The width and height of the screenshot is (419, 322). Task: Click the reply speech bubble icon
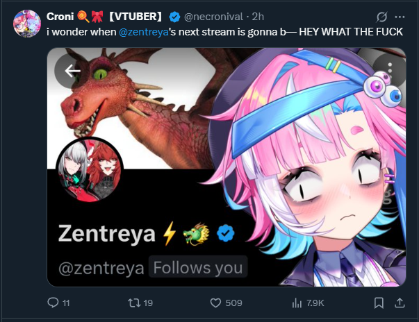[x=53, y=303]
